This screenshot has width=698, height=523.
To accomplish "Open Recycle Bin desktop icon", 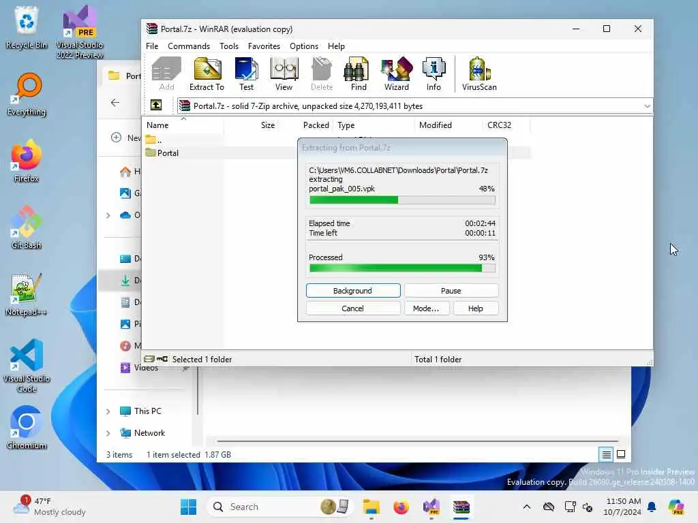I will pos(27,27).
